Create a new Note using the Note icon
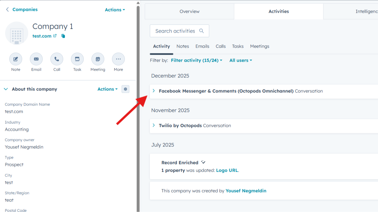378x212 pixels. pos(15,59)
